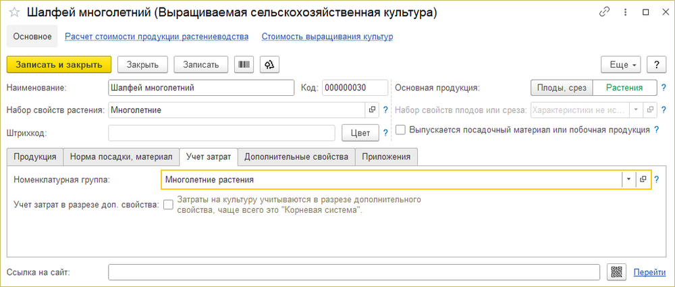Click the plant icon toolbar button
The height and width of the screenshot is (287, 675).
coord(270,65)
